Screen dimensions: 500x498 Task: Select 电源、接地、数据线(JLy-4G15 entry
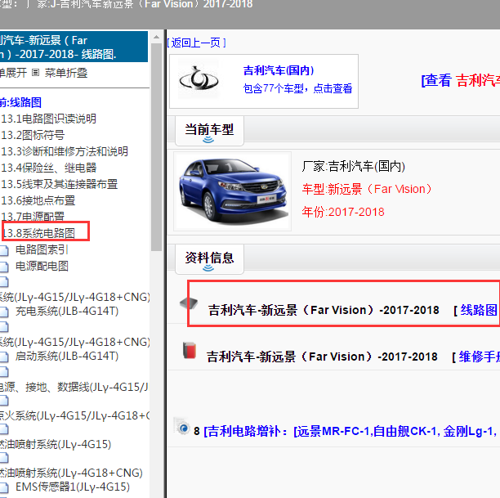pyautogui.click(x=74, y=387)
